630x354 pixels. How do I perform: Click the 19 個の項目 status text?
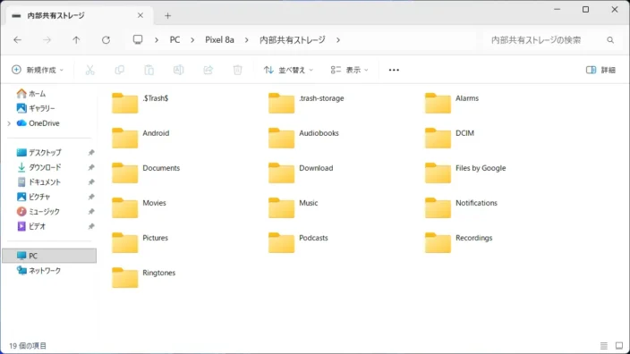tap(28, 346)
